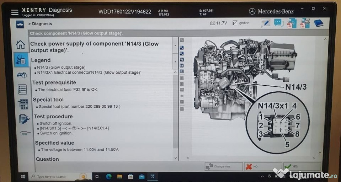Select the fit-to-height image tool
This screenshot has height=182, width=341.
pos(182,71)
